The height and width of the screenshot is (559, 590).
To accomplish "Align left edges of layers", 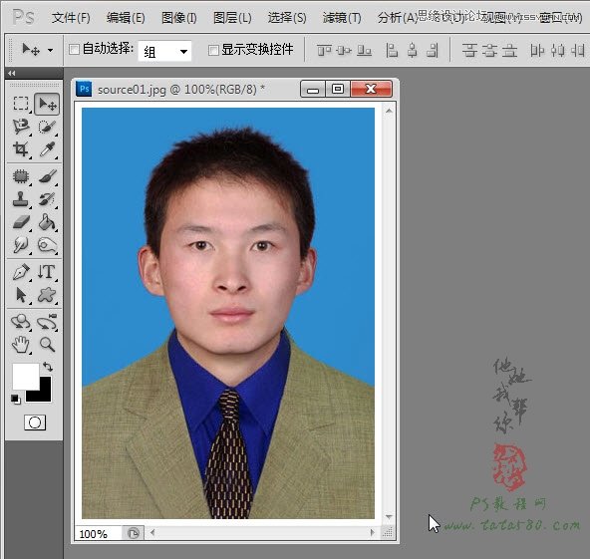I will click(392, 50).
